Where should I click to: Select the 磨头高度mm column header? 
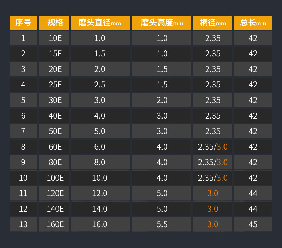click(162, 23)
